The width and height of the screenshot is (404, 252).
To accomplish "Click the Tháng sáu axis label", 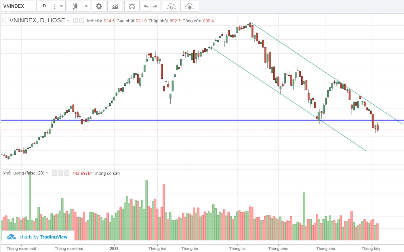I will click(x=326, y=249).
